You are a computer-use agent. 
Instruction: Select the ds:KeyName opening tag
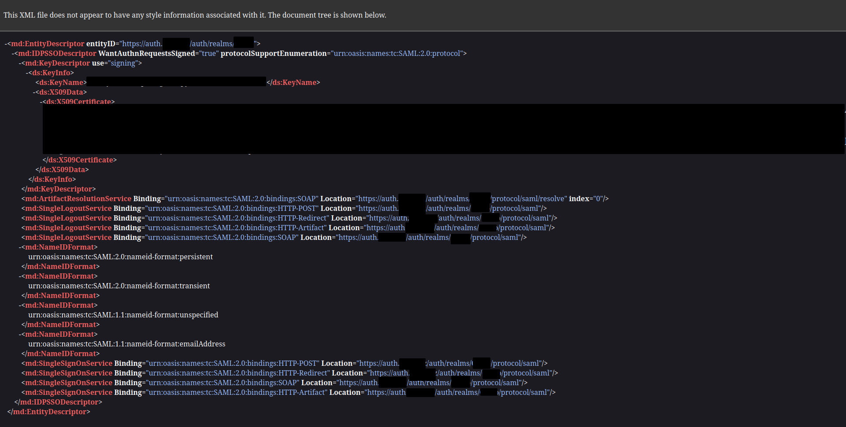60,82
